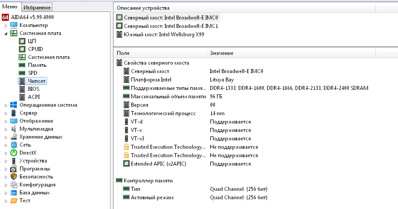Collapse the Системная плата tree node
Viewport: 398px width, 209px height.
(x=6, y=33)
